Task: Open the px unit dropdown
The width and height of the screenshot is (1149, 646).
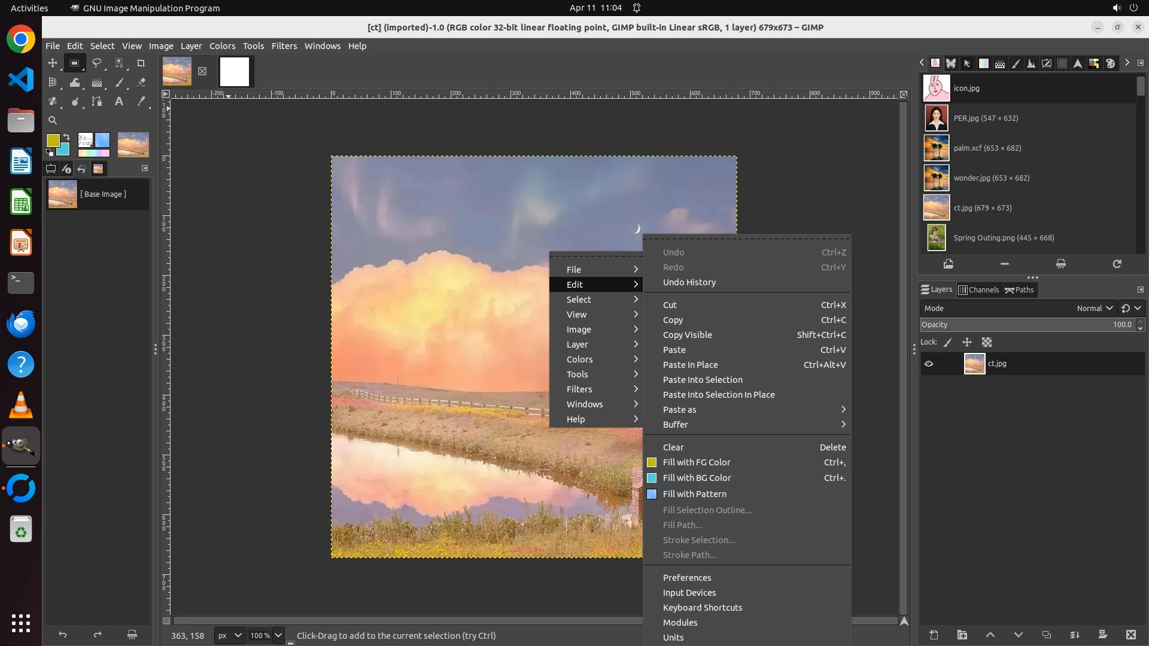Action: (230, 635)
